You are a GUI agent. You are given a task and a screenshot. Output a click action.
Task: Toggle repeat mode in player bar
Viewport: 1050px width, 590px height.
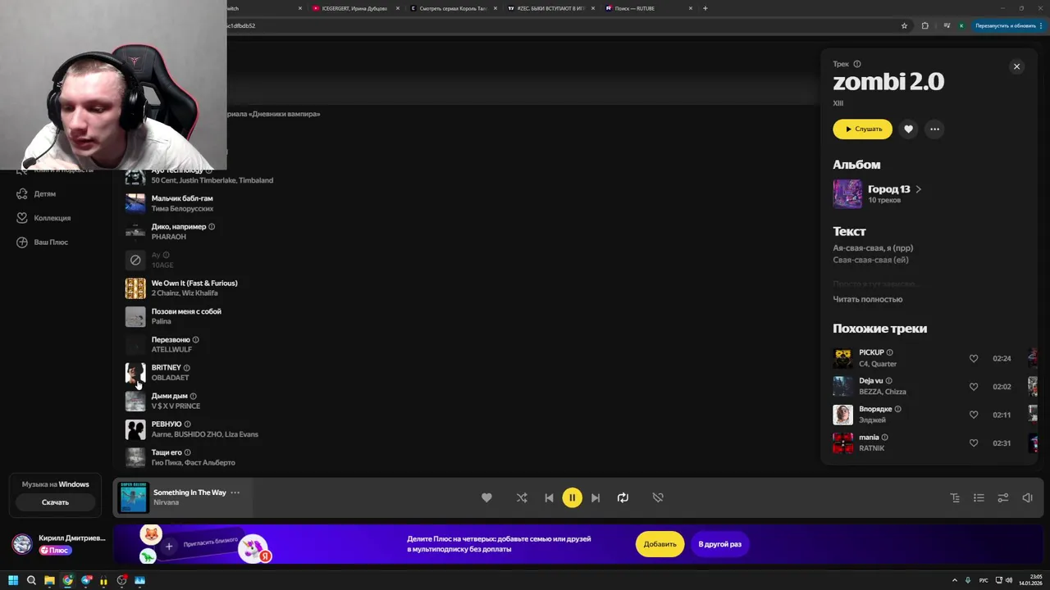pyautogui.click(x=623, y=497)
